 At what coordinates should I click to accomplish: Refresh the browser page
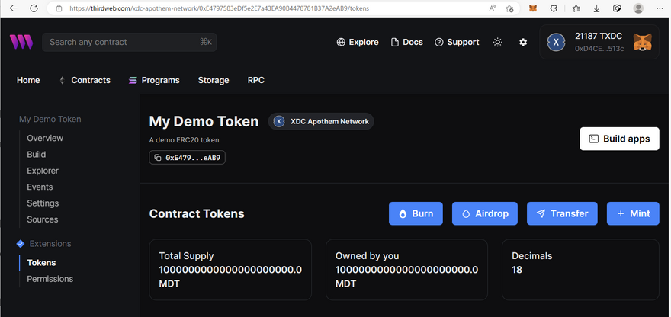point(34,8)
